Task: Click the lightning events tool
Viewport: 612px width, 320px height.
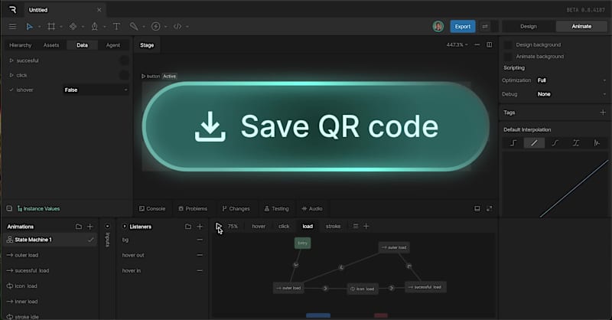Action: 155,27
